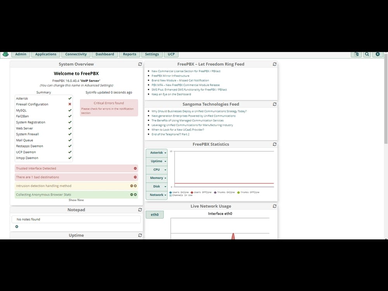Click the Critical Errors found message box
Image resolution: width=388 pixels, height=291 pixels.
tap(109, 108)
